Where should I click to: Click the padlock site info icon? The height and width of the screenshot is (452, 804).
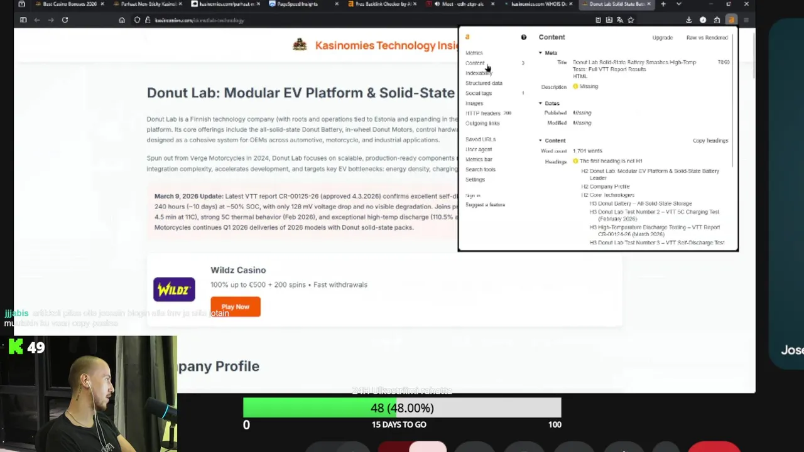(x=148, y=20)
